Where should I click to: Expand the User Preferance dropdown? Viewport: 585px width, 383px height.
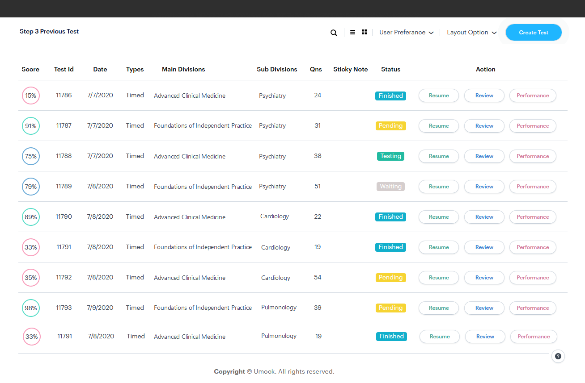click(407, 33)
